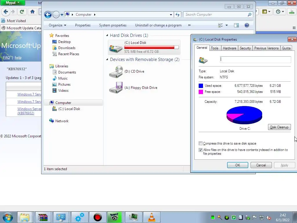The image size is (297, 223).
Task: Click the blue Used space swatch
Action: point(201,86)
